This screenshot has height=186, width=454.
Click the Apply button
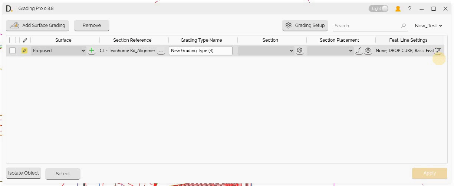[430, 173]
